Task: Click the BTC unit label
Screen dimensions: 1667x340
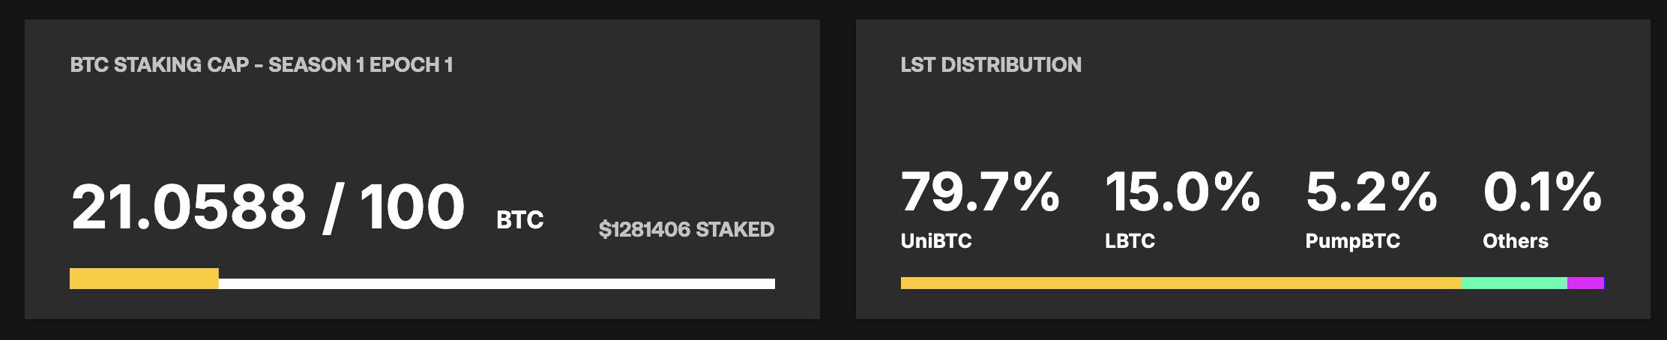Action: (x=520, y=220)
